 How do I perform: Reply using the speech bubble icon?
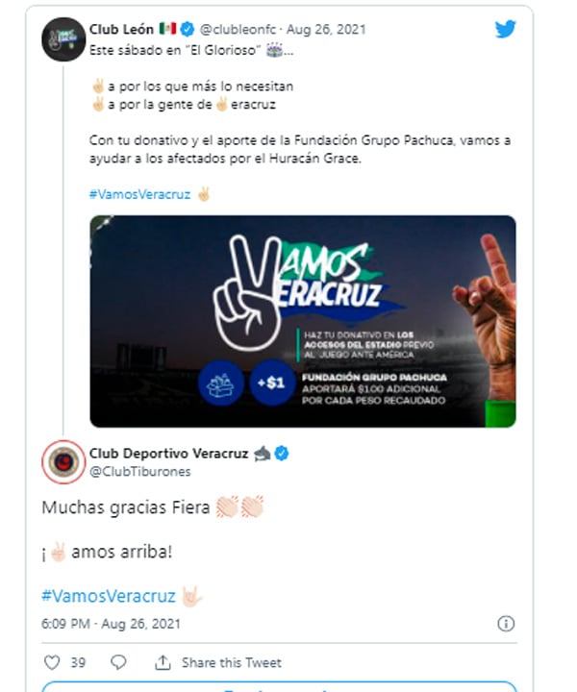coord(118,662)
